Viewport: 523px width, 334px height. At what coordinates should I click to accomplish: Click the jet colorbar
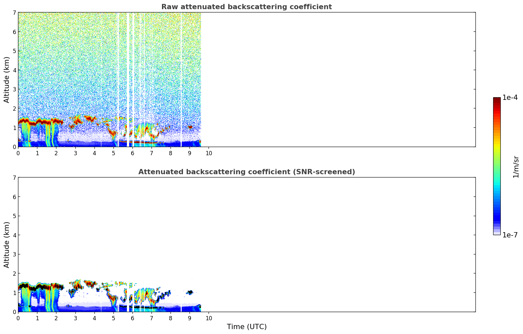(497, 166)
